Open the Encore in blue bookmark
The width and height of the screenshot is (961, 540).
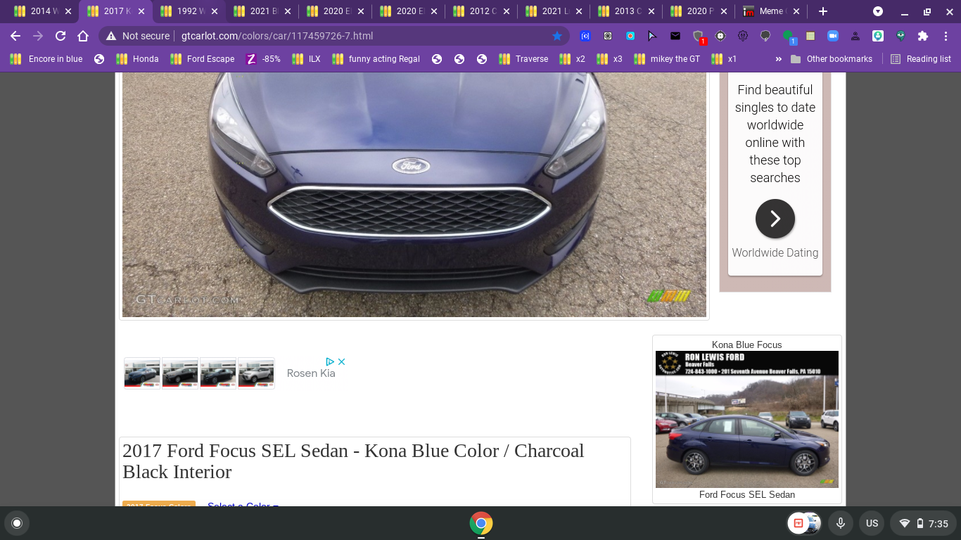coord(46,59)
